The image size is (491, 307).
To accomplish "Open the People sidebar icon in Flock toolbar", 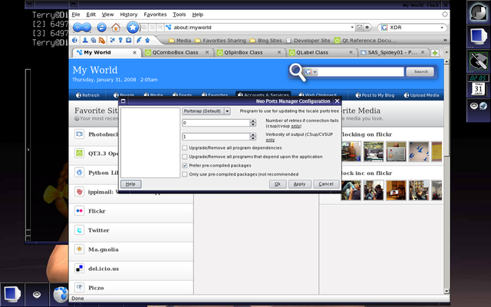I will [x=85, y=40].
